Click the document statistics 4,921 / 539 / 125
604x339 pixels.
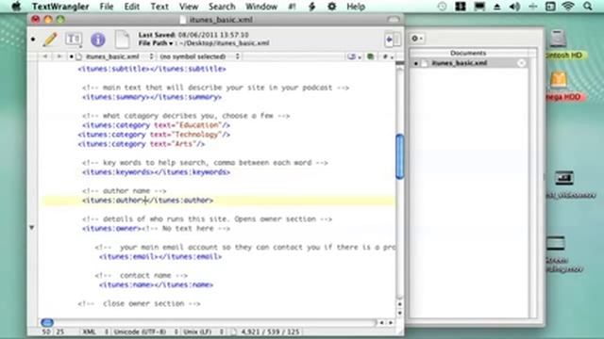click(270, 331)
